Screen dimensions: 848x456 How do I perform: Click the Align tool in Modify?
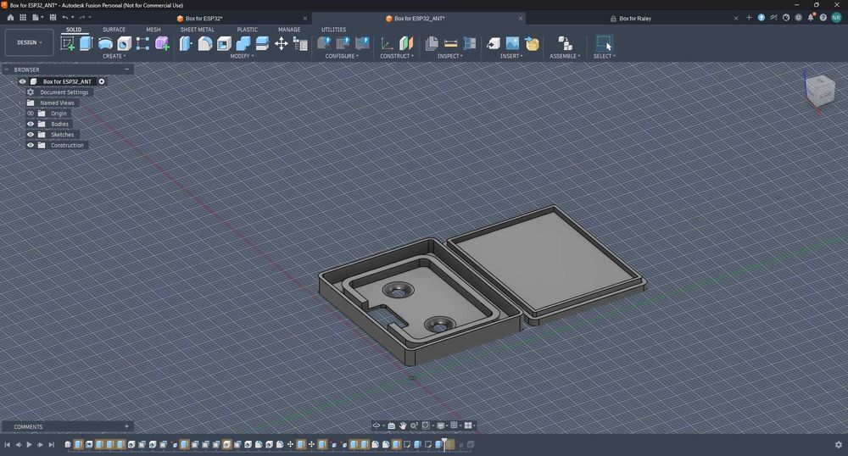300,44
